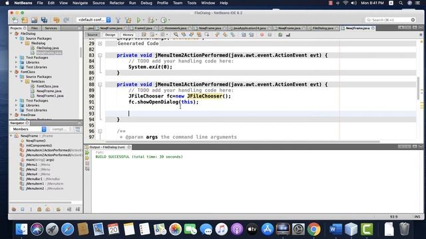
Task: Switch to the Services tab
Action: tap(51, 28)
